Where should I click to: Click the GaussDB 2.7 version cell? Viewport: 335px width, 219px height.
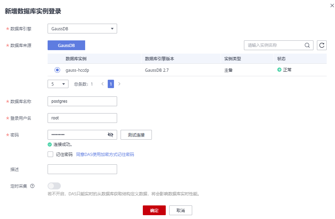point(157,70)
